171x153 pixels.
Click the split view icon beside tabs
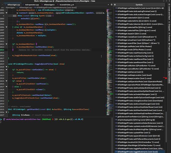(112, 5)
